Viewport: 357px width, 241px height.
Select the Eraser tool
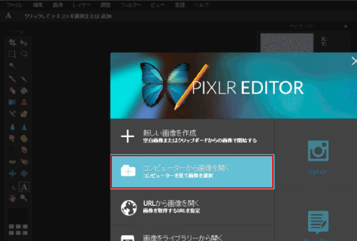[x=13, y=91]
